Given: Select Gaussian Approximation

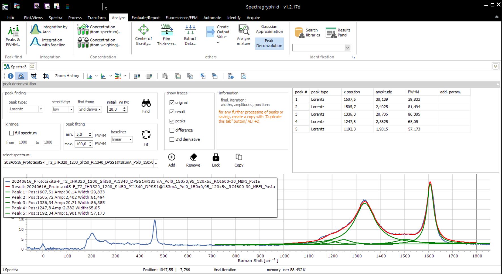Looking at the screenshot, I should tap(269, 29).
